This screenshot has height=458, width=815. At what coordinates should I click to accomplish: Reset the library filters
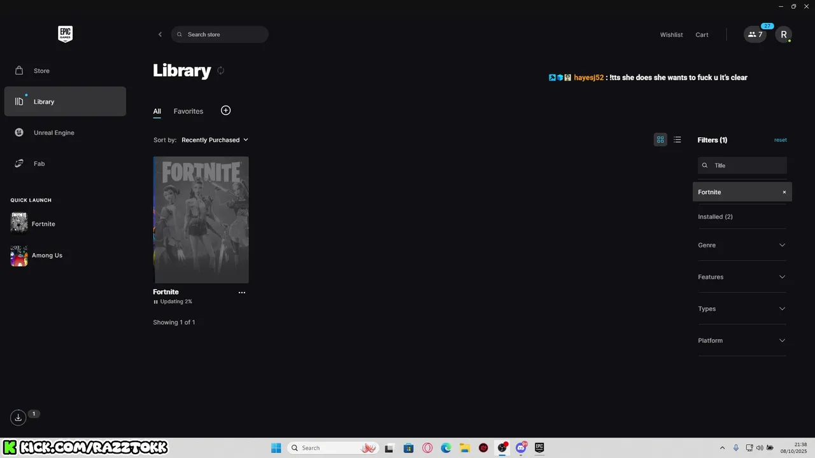click(x=780, y=140)
